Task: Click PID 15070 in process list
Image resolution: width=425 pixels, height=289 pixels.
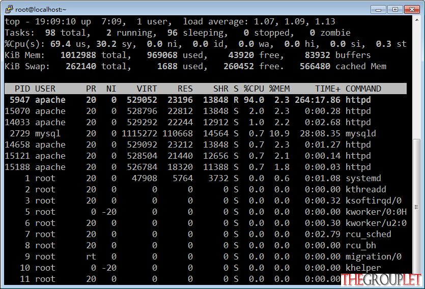Action: point(17,111)
